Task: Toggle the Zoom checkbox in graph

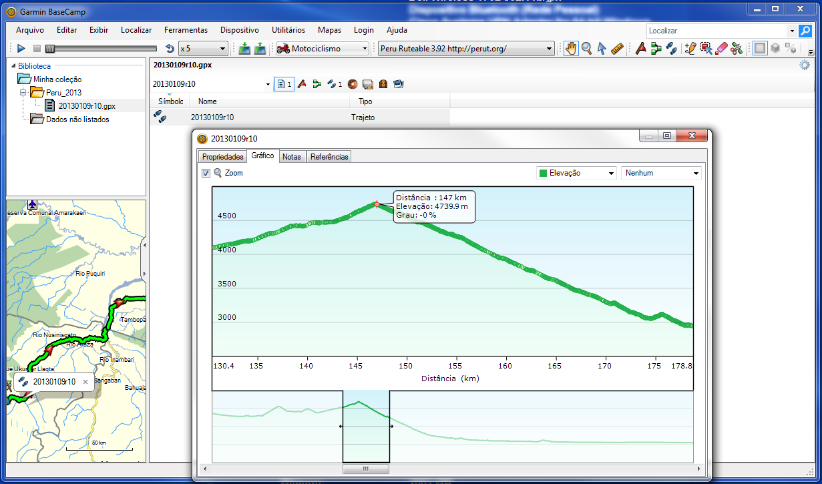Action: tap(206, 173)
